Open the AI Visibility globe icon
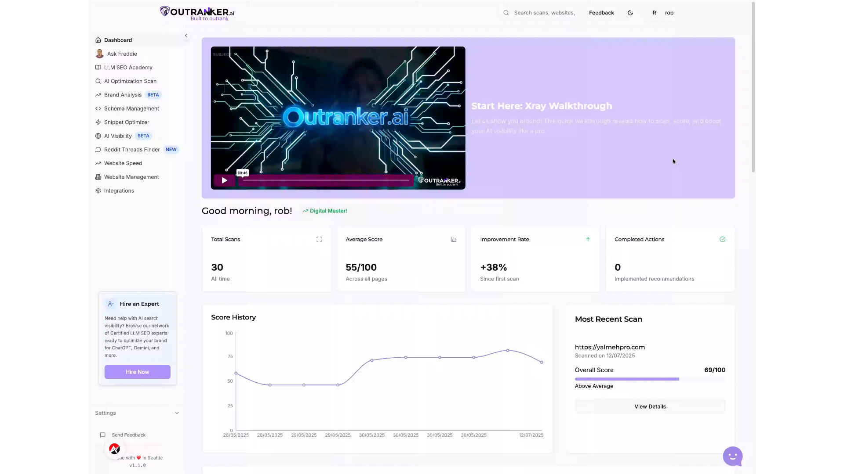 coord(98,136)
